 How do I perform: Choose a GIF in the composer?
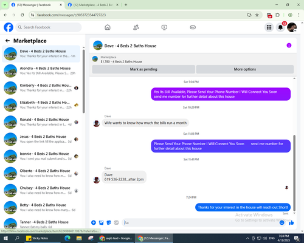(116, 223)
